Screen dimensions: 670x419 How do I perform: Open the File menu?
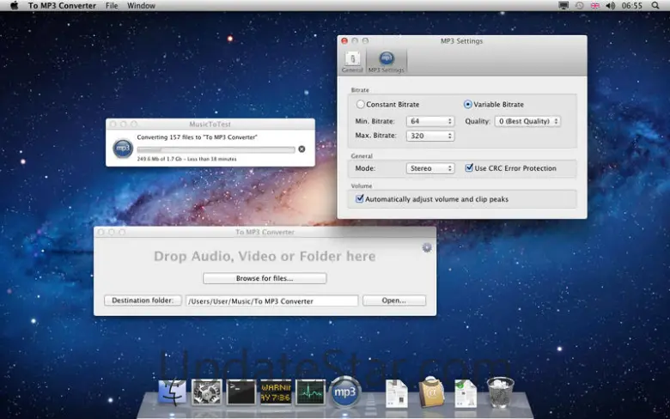coord(112,6)
